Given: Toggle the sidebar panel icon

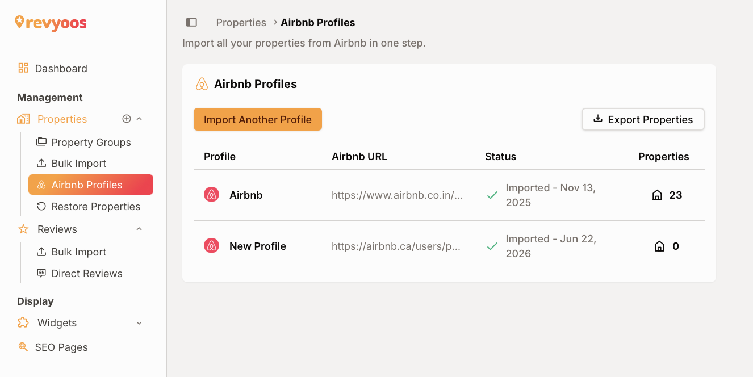Looking at the screenshot, I should (x=191, y=23).
